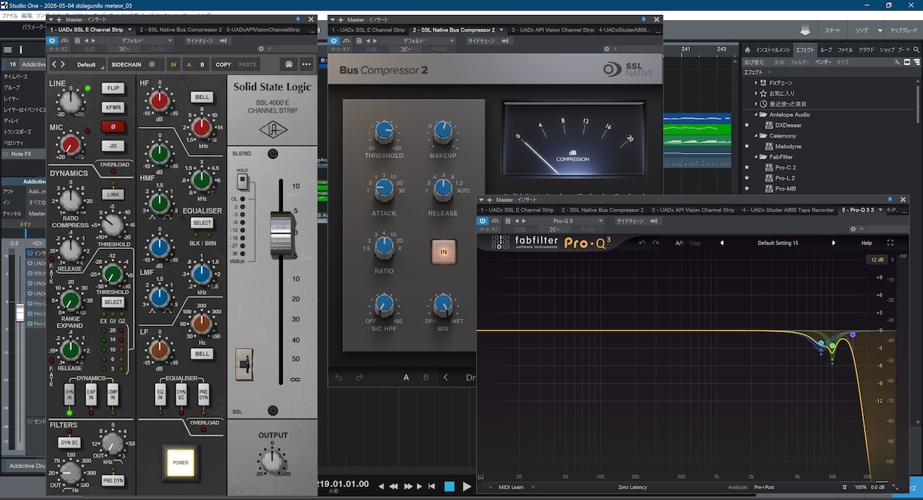Toggle the EQ IN switch

click(x=160, y=393)
